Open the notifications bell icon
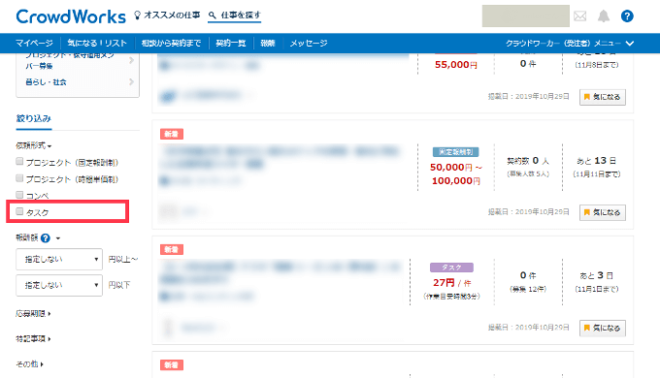The image size is (660, 378). 603,16
